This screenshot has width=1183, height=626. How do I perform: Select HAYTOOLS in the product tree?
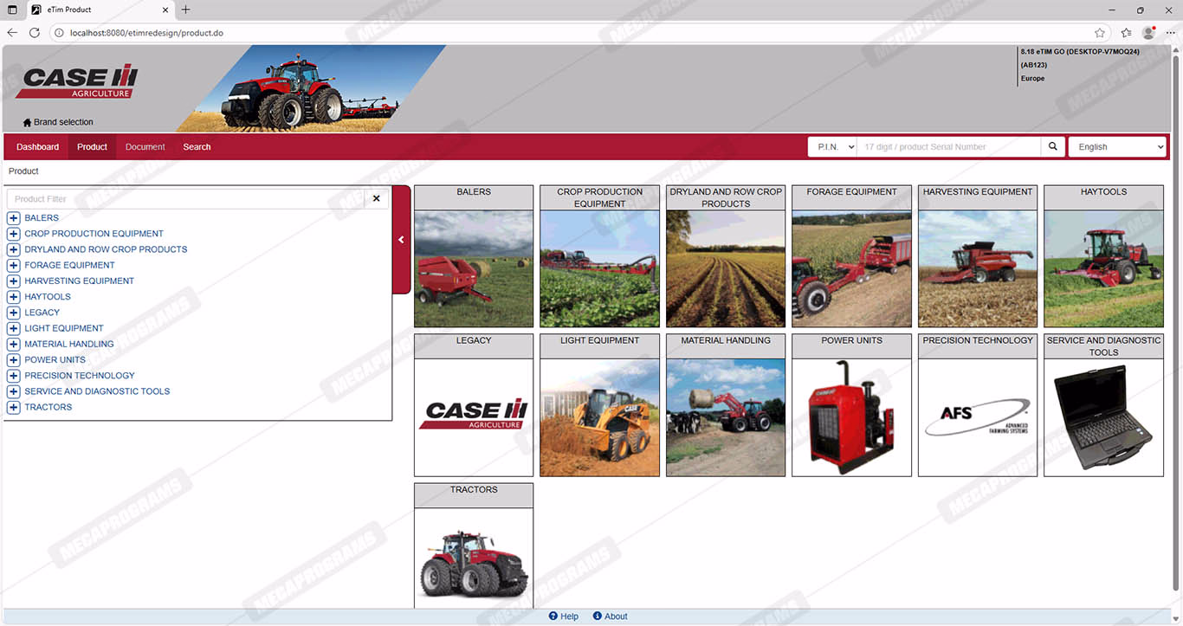point(48,297)
